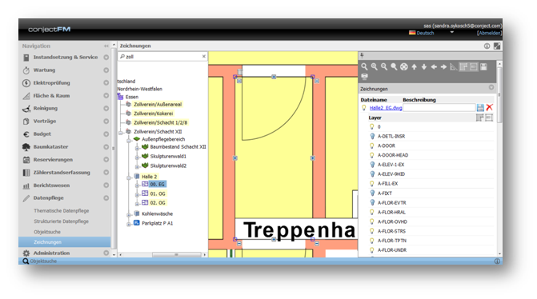The image size is (537, 299).
Task: Click the print drawing icon
Action: pyautogui.click(x=365, y=77)
